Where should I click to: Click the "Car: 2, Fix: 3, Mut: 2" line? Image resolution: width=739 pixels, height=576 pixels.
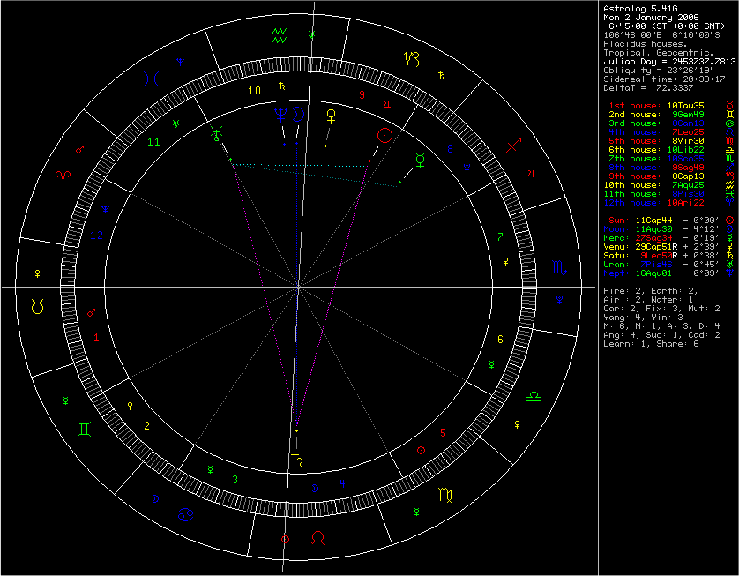tap(661, 308)
